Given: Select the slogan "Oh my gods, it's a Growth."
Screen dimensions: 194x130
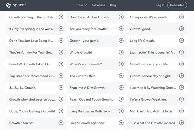Looking at the screenshot, I should [149, 17].
